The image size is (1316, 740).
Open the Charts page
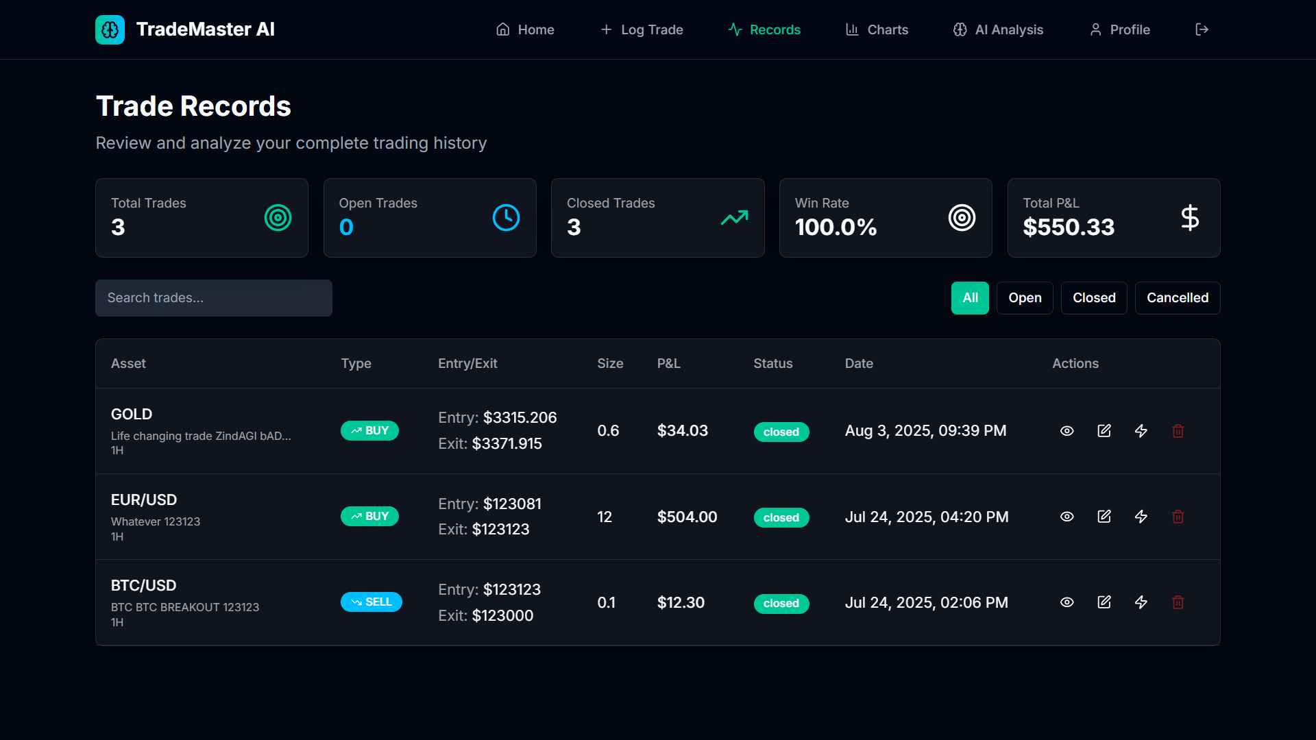[877, 29]
